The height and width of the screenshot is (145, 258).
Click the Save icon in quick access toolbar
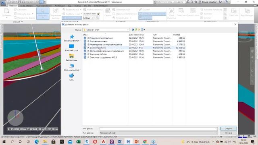pyautogui.click(x=19, y=2)
